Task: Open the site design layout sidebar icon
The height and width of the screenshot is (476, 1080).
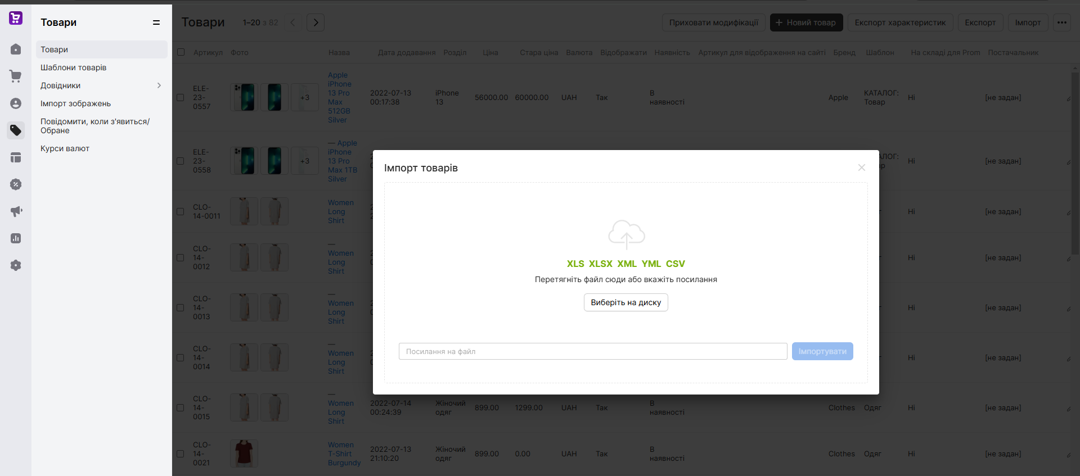Action: coord(16,157)
